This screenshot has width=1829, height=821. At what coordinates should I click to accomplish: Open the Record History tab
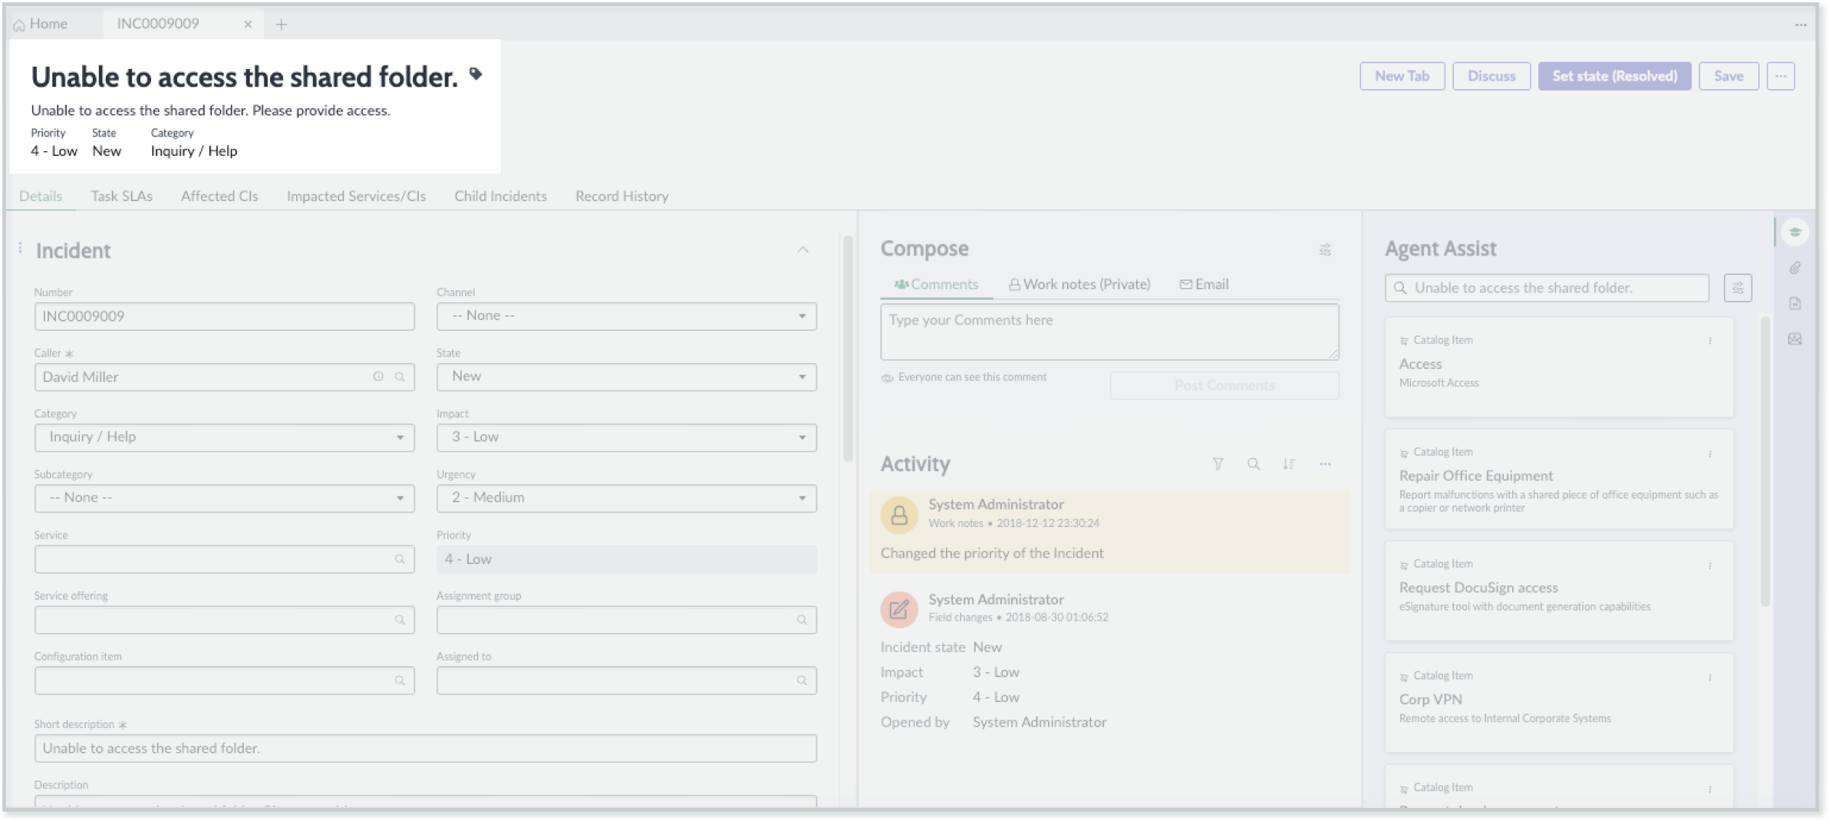pos(621,196)
